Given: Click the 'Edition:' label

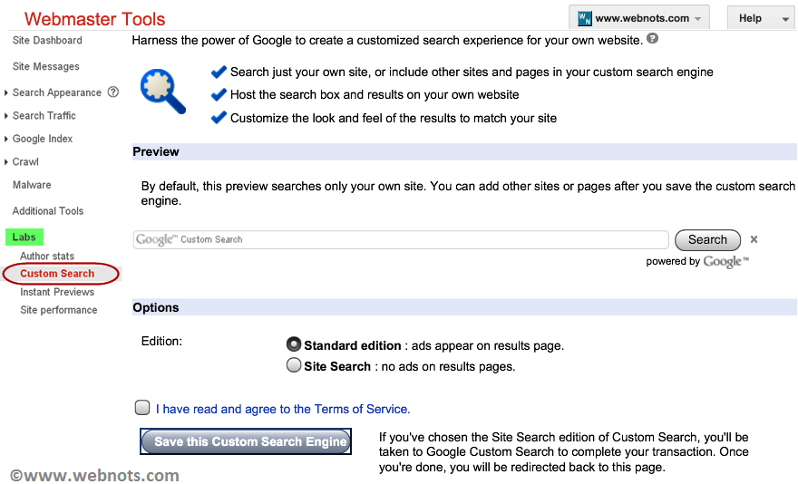Looking at the screenshot, I should coord(161,341).
